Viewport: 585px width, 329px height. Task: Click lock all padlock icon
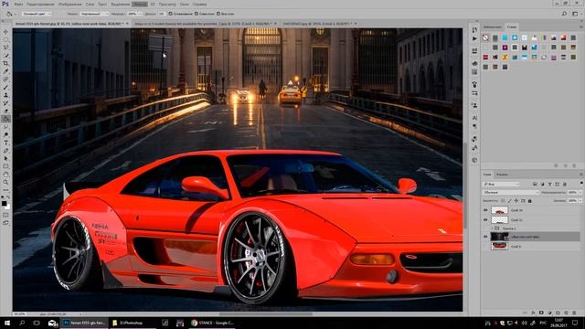pyautogui.click(x=529, y=201)
